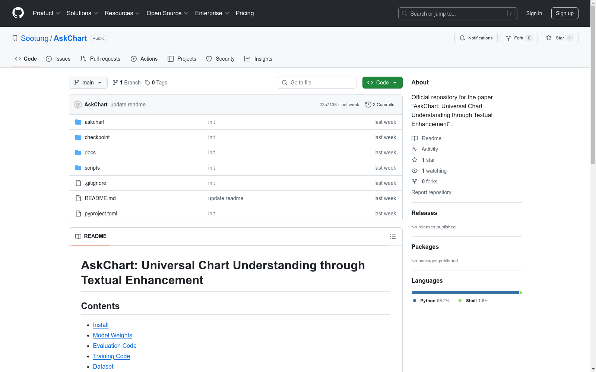Click the tag icon beside '0 Tags'
This screenshot has height=372, width=596.
148,83
